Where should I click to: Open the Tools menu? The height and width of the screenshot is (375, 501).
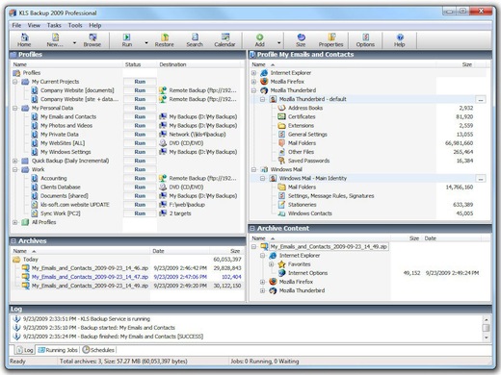[75, 25]
